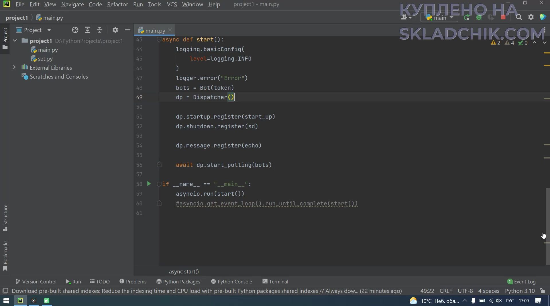550x306 pixels.
Task: Close the main.py editor tab
Action: click(x=170, y=30)
